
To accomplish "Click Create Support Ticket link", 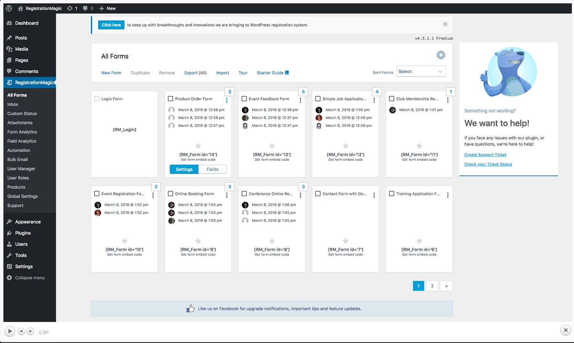I will [x=485, y=155].
